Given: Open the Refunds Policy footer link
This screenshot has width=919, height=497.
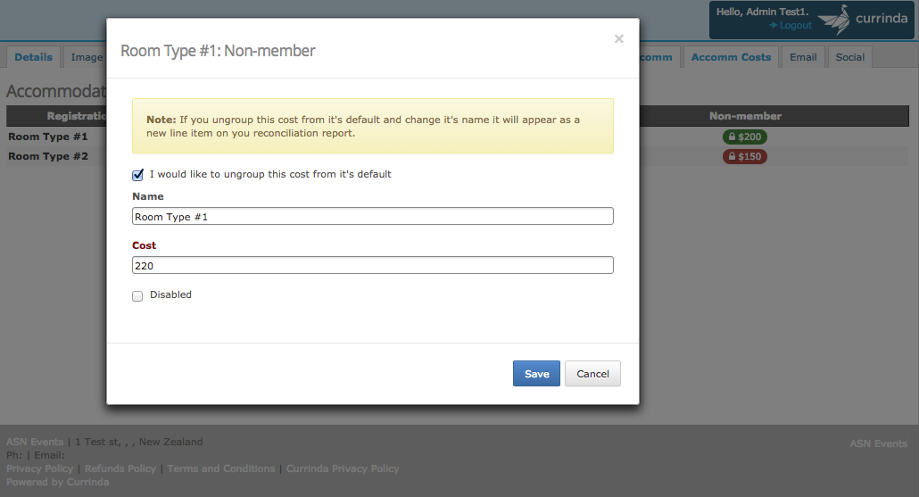Looking at the screenshot, I should [120, 468].
